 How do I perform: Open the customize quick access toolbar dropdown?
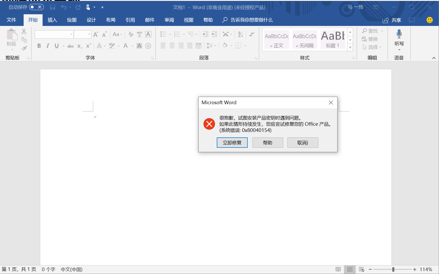[x=102, y=7]
